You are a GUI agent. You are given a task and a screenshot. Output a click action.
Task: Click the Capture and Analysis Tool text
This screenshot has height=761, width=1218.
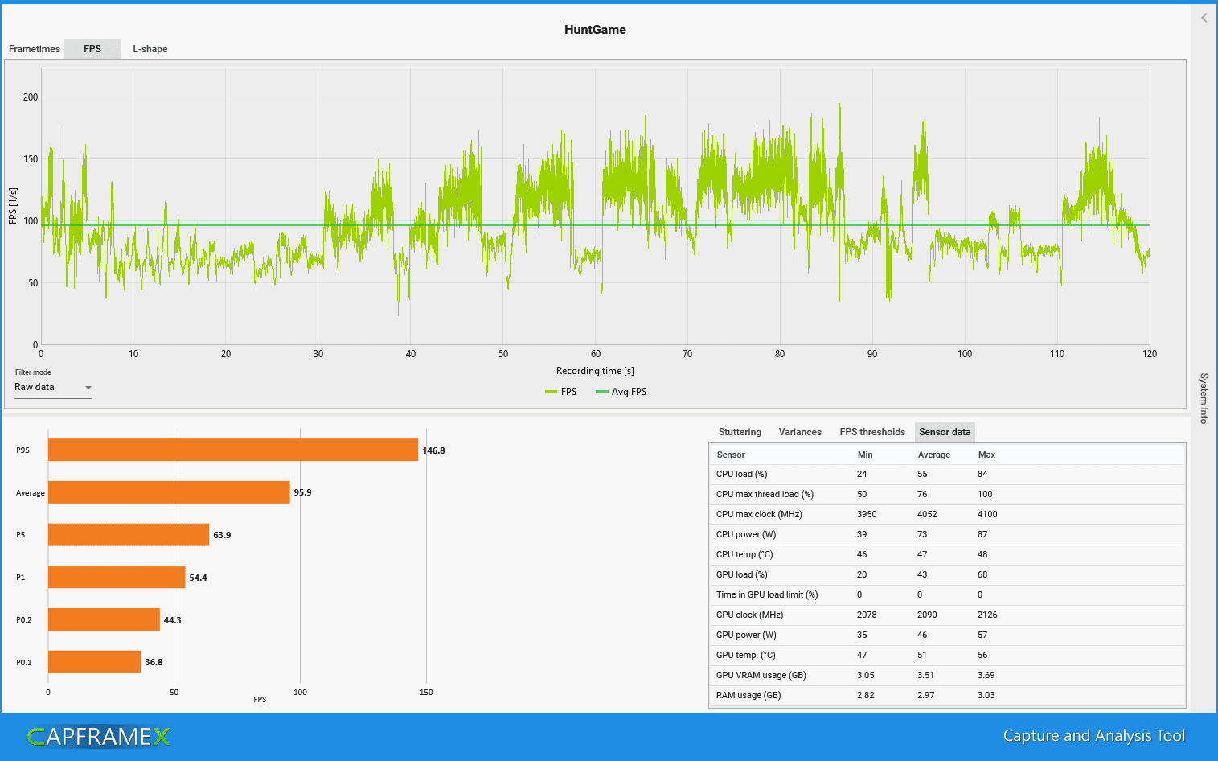coord(1094,736)
